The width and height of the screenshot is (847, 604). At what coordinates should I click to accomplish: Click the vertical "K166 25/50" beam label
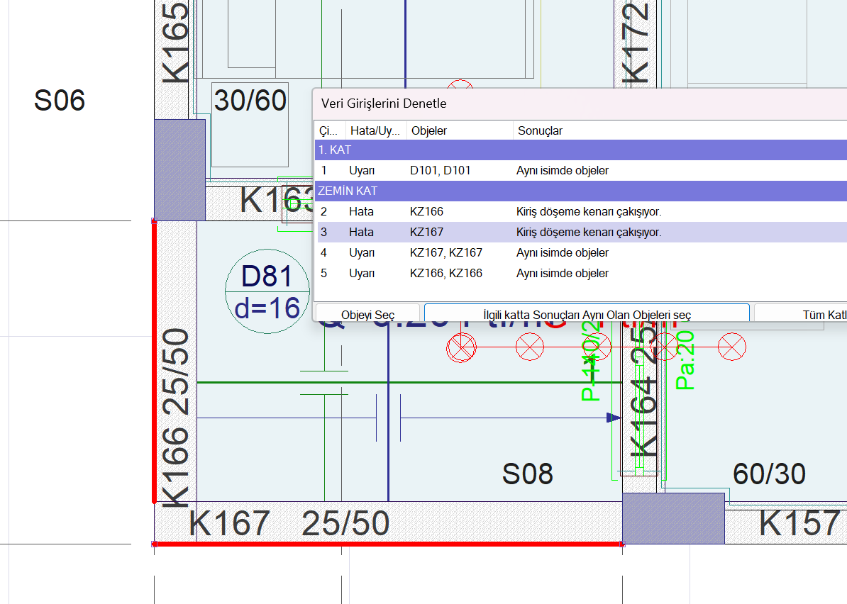tap(176, 418)
